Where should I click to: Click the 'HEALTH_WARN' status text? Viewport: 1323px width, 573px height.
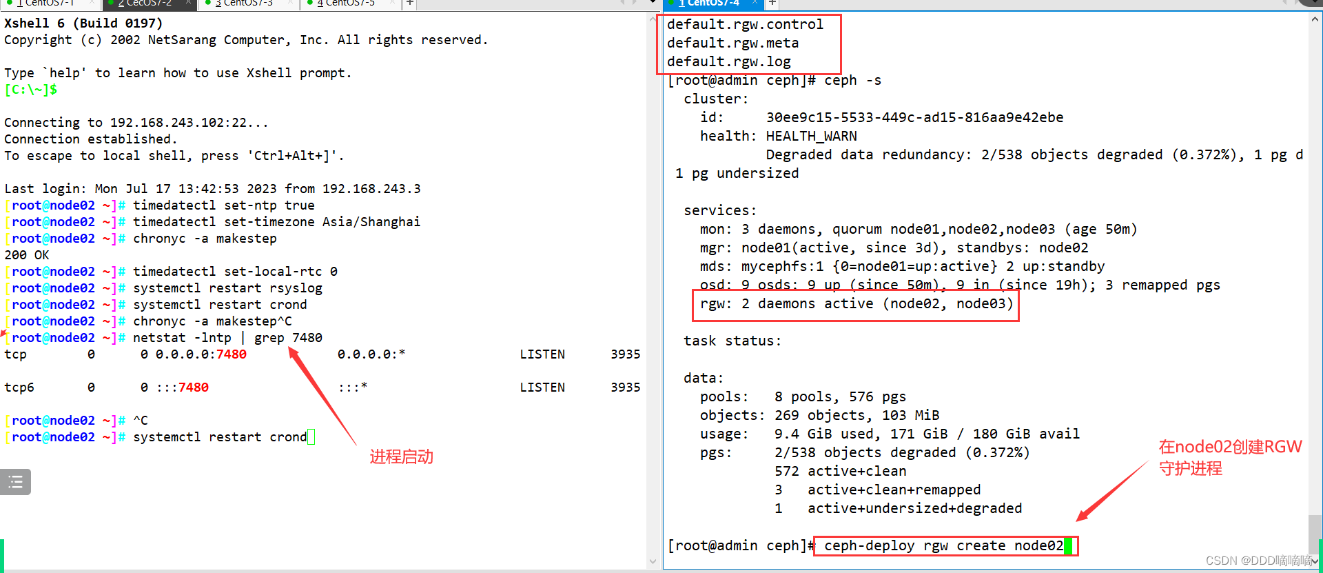(811, 136)
